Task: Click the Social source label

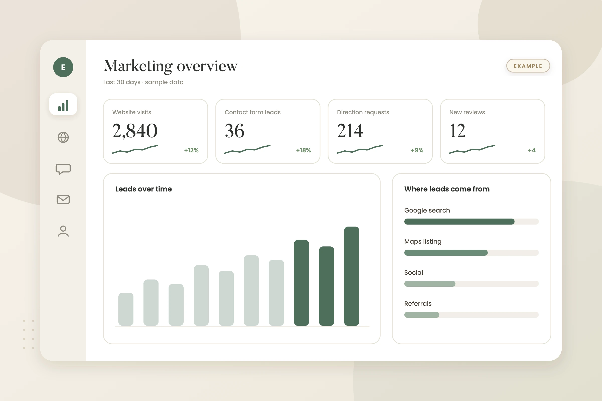Action: [x=414, y=273]
